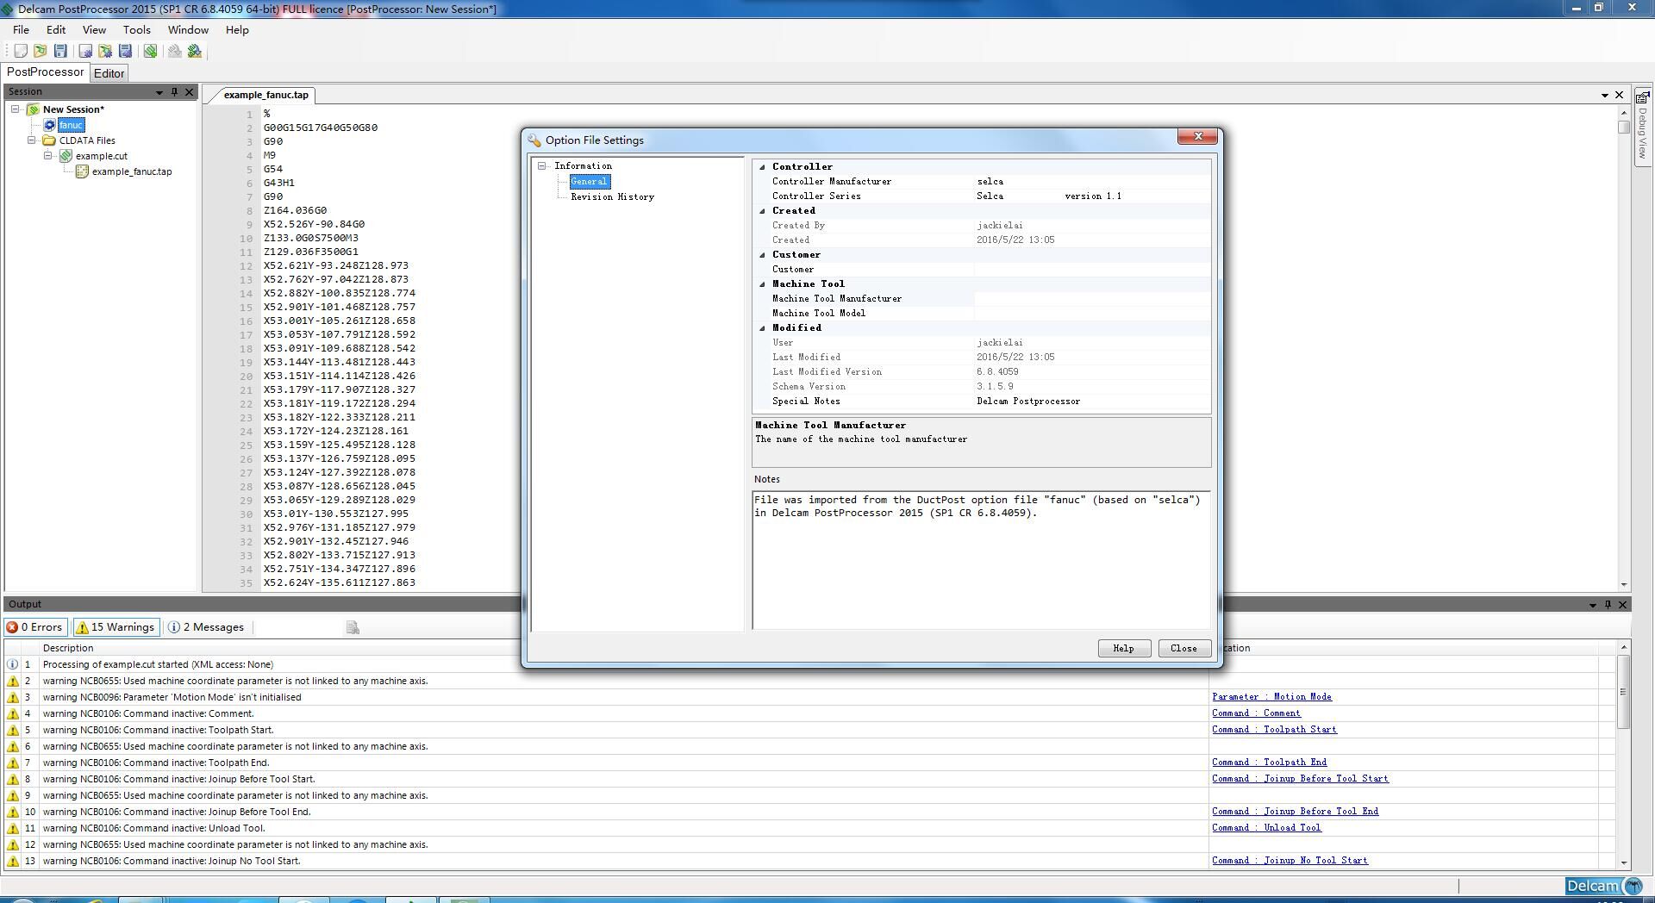1655x903 pixels.
Task: Click the editor vertical scrollbar thumb
Action: pos(1624,128)
